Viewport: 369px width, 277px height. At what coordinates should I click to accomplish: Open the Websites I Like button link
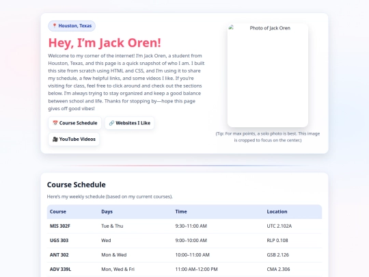click(129, 123)
